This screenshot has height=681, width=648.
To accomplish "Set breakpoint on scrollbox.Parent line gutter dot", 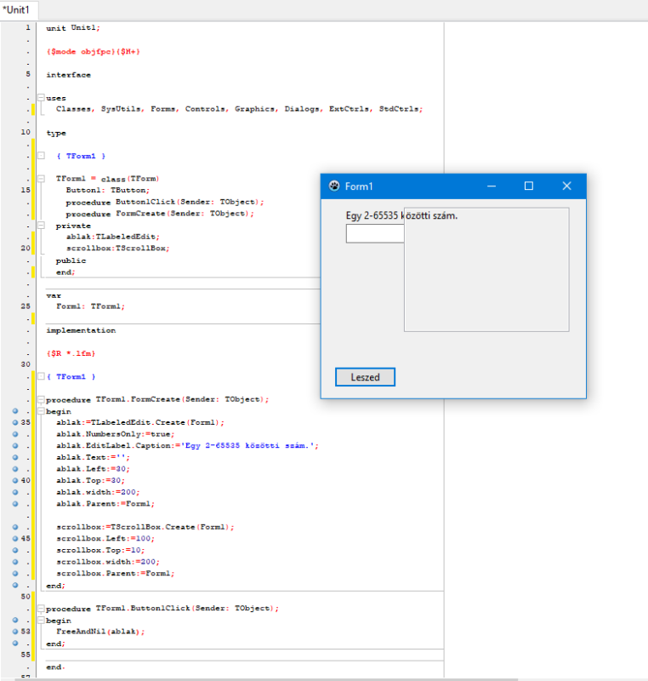I will (15, 573).
